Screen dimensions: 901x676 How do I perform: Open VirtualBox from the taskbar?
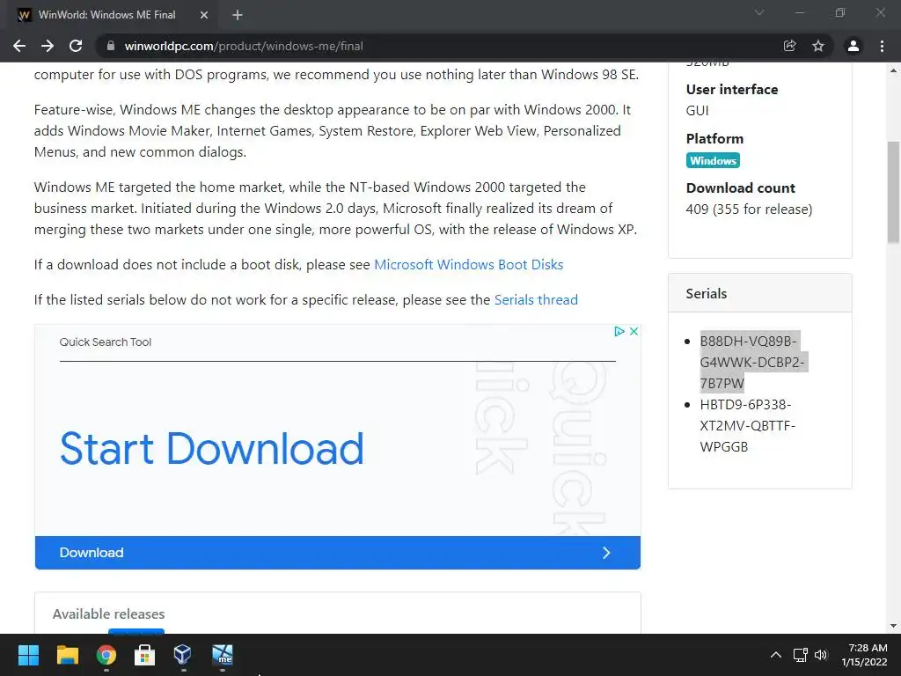[x=183, y=655]
